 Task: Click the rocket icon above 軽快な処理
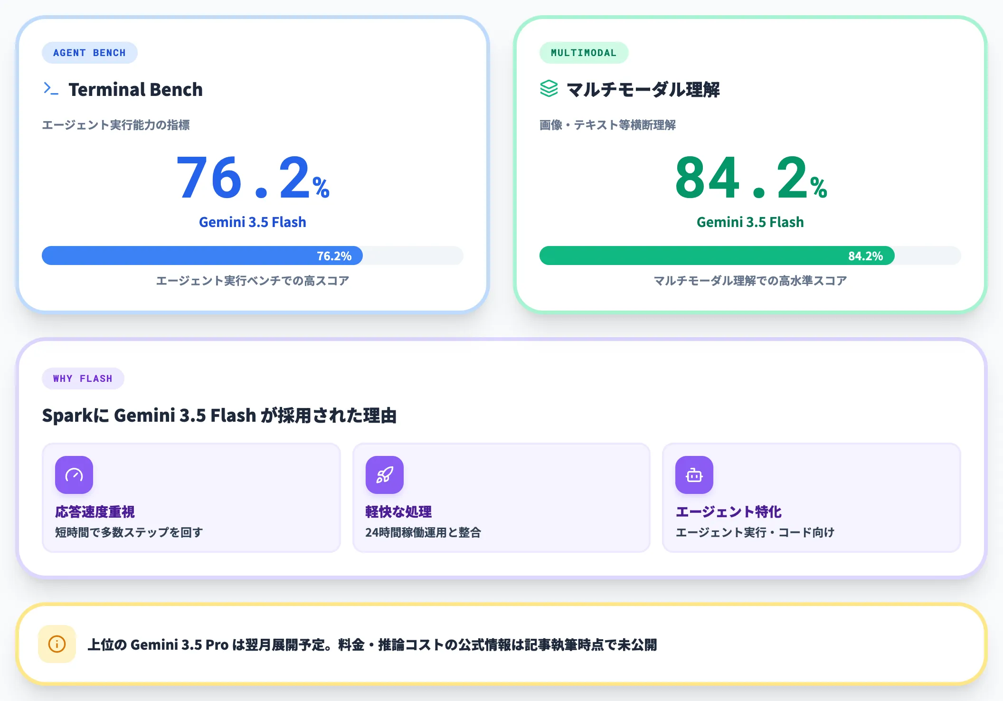pos(384,475)
